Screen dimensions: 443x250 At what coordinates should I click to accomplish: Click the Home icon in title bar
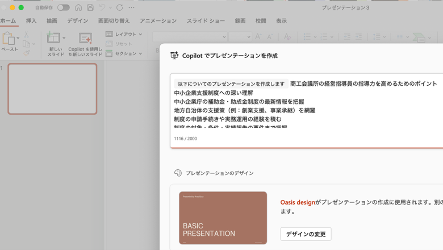tap(78, 7)
